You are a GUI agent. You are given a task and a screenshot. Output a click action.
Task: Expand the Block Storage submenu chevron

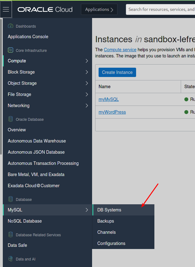(87, 72)
